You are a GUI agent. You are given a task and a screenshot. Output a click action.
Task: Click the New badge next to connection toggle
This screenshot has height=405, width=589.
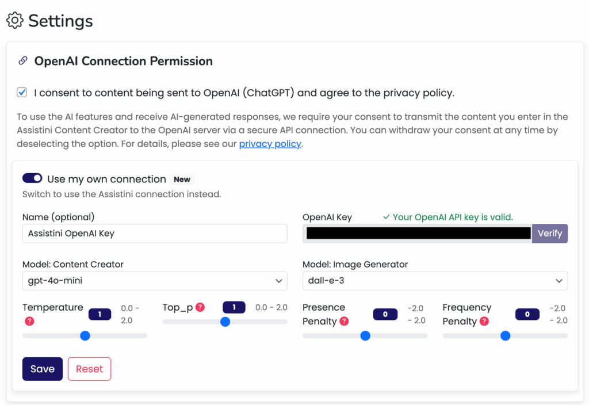(182, 179)
